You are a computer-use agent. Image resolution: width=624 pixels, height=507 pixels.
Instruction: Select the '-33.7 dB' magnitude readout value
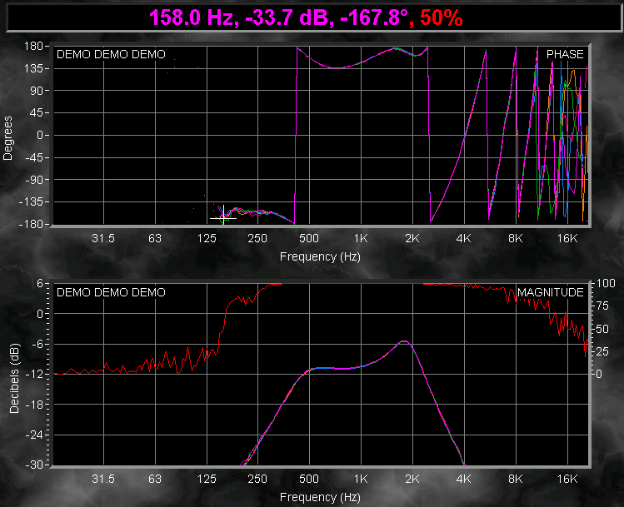coord(287,17)
